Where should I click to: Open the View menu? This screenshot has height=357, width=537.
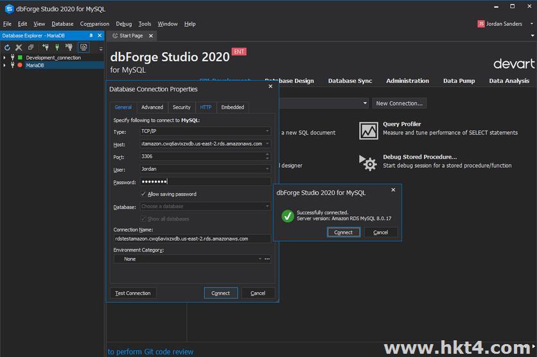(x=39, y=24)
